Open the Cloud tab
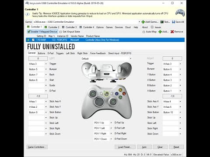This screenshot has width=210, height=157. point(128,27)
